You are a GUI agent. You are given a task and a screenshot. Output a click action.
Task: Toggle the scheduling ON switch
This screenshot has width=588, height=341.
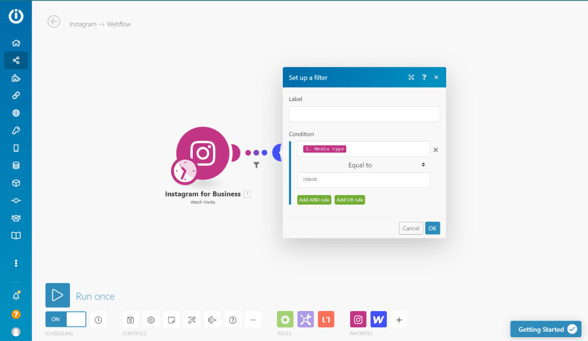click(x=65, y=319)
